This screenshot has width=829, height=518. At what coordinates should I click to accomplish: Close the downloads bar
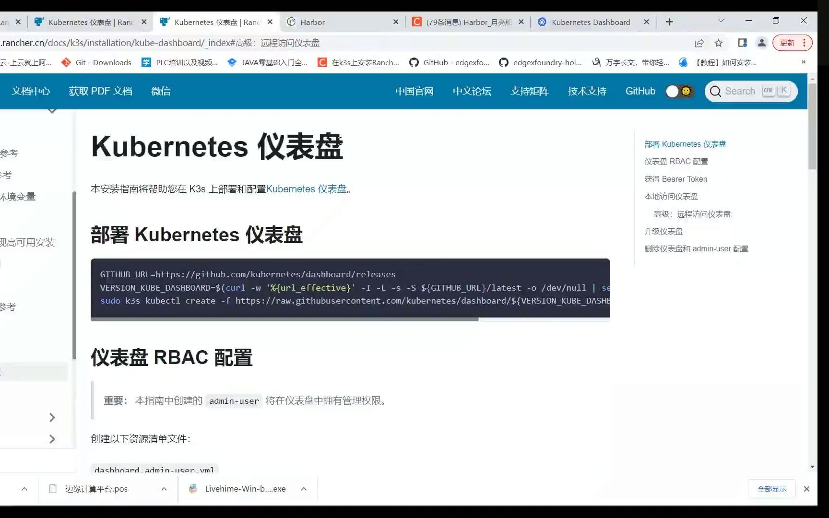tap(806, 489)
